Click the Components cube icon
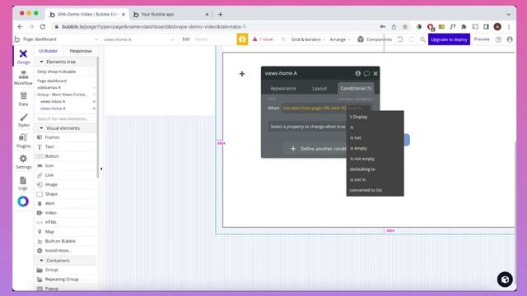The width and height of the screenshot is (527, 296). (x=361, y=39)
